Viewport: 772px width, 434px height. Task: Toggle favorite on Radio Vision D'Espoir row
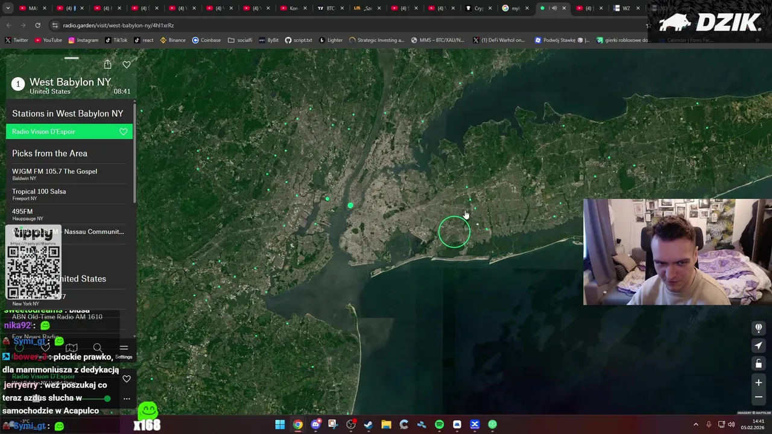[123, 131]
